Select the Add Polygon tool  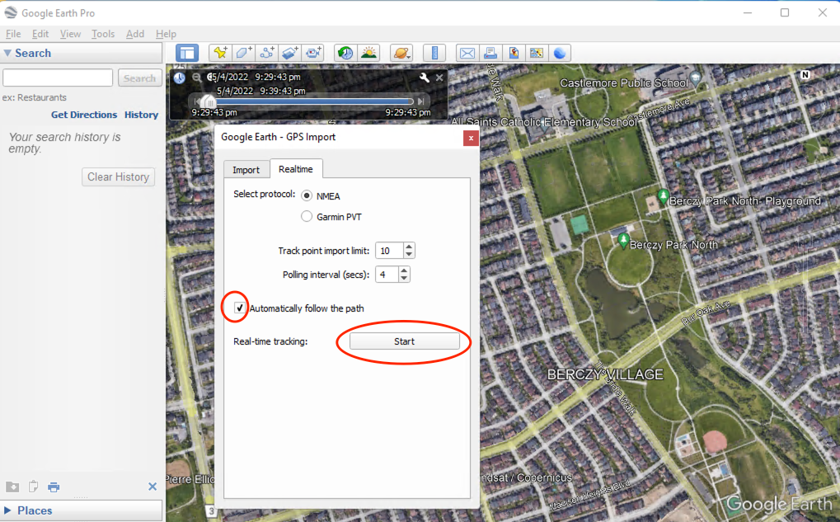click(x=243, y=53)
